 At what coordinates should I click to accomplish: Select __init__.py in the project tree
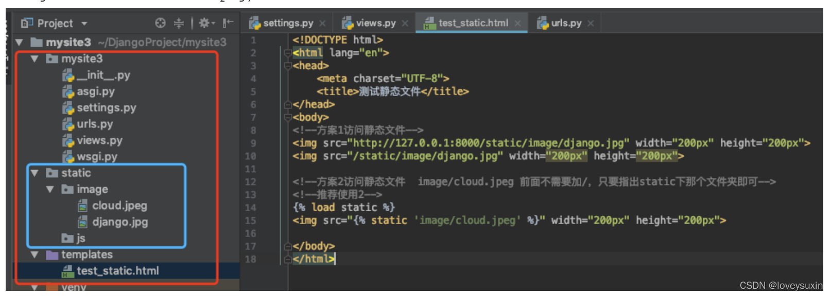pos(103,75)
